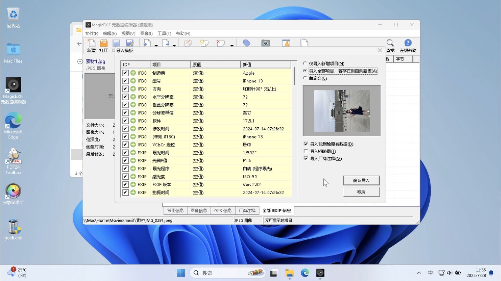Click 确认导入 button
The image size is (501, 281).
pyautogui.click(x=361, y=180)
